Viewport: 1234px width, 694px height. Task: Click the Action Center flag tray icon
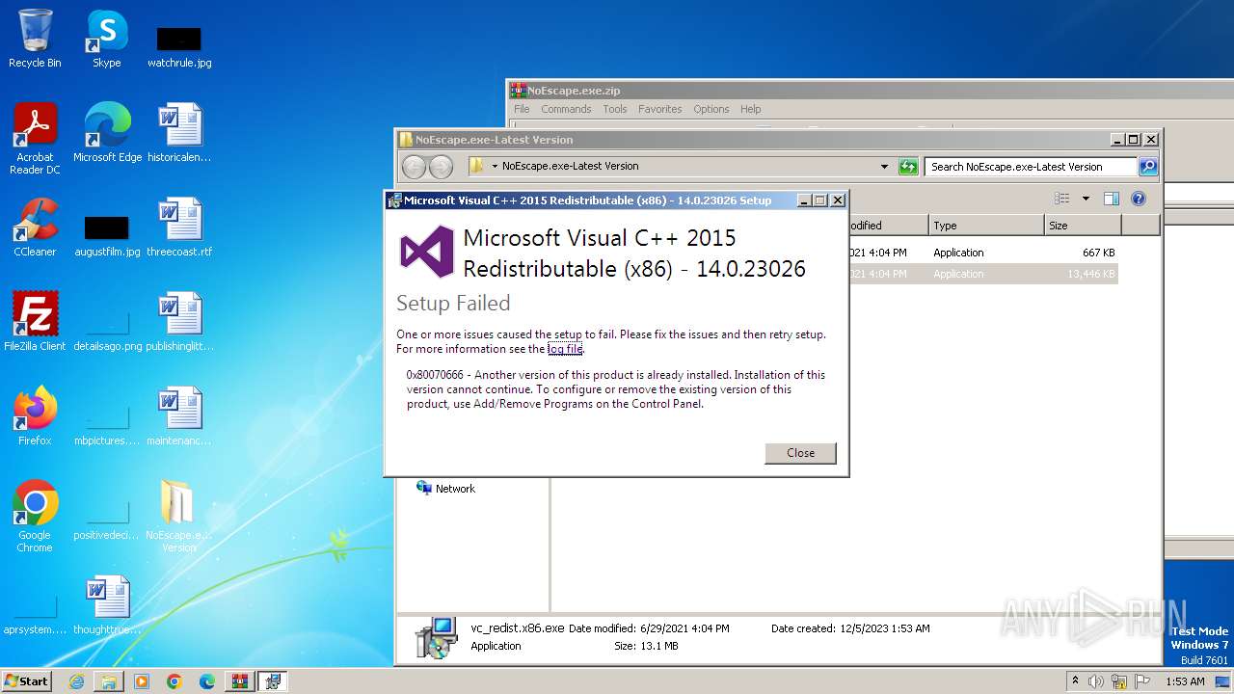[1143, 681]
